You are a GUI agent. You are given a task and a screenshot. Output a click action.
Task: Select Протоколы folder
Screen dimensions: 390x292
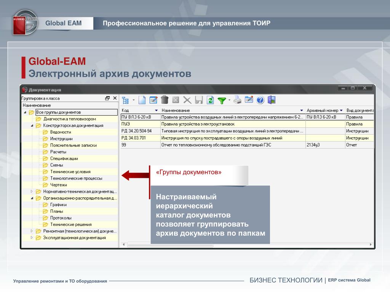pyautogui.click(x=61, y=218)
